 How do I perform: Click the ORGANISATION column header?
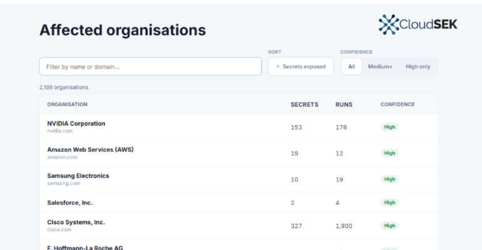coord(68,104)
